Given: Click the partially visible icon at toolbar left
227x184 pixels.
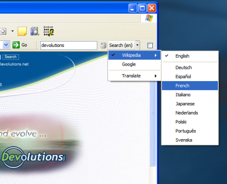Looking at the screenshot, I should tap(3, 31).
